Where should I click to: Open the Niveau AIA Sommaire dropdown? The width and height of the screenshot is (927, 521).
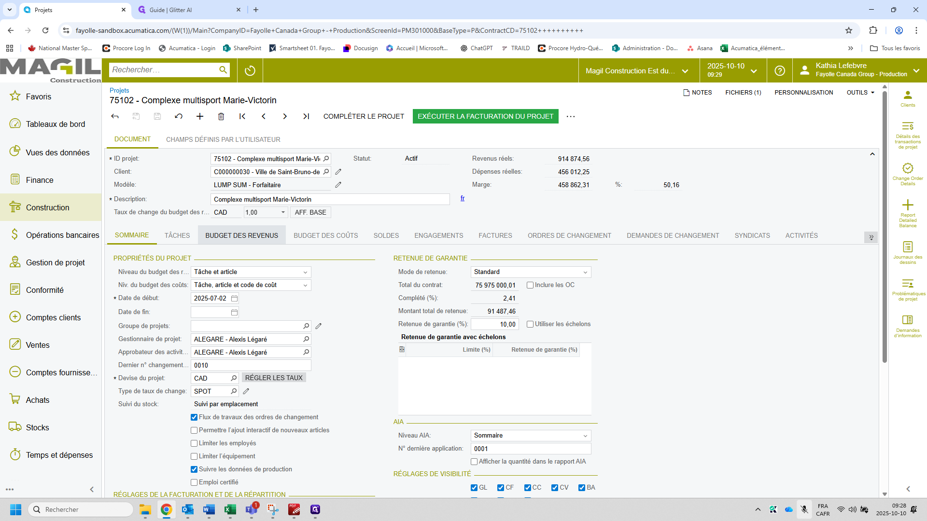click(585, 435)
